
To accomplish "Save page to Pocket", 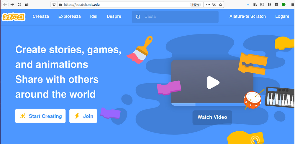I will (214, 4).
